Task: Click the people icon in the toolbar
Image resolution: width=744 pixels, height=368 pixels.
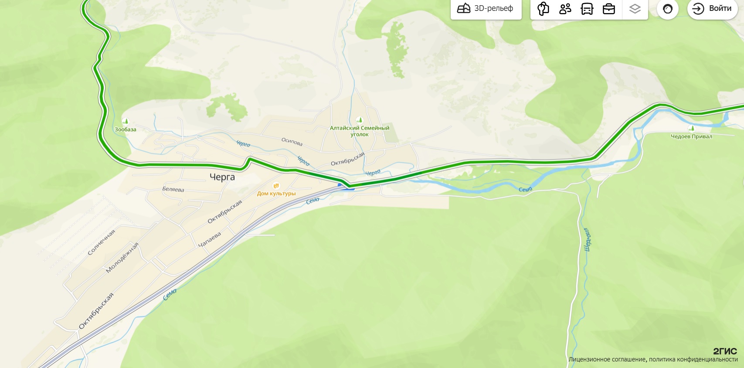Action: coord(565,9)
